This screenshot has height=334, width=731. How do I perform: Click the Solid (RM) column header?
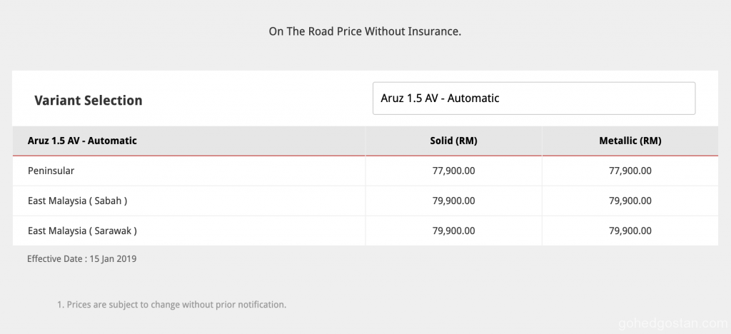453,141
